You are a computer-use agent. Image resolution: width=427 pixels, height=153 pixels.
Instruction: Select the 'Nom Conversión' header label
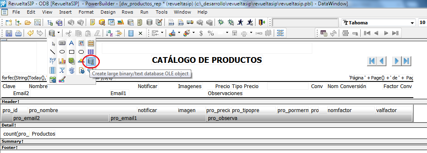point(347,86)
